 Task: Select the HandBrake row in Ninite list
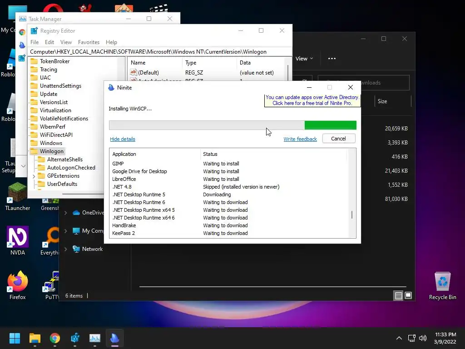click(228, 225)
